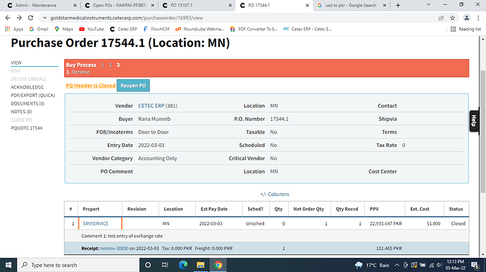Click the volume speaker tray icon

point(440,265)
